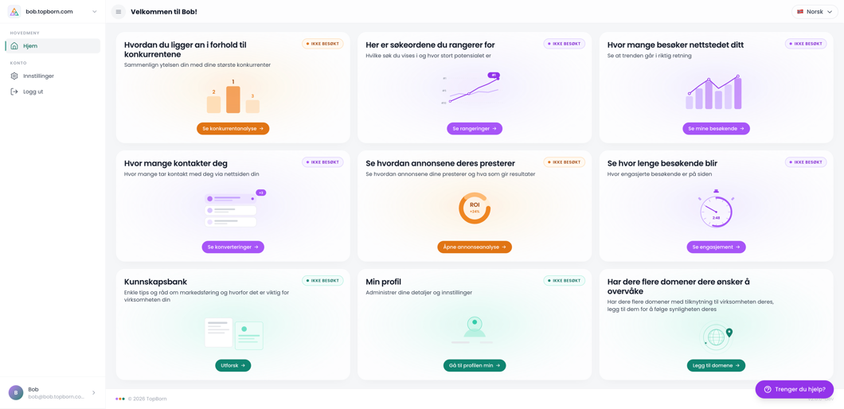Click the Min profil avatar illustration
844x409 pixels.
(472, 330)
